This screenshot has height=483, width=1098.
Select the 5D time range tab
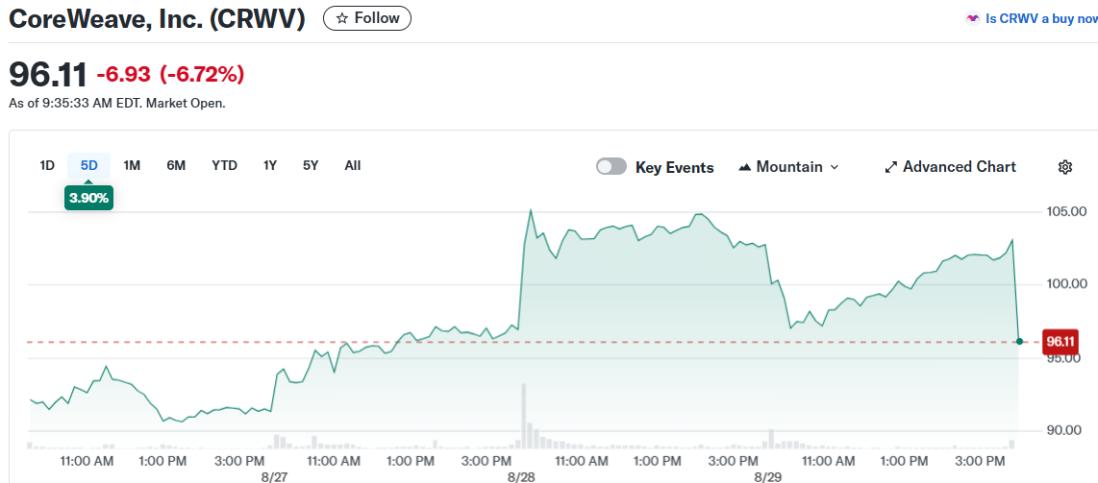(x=88, y=166)
